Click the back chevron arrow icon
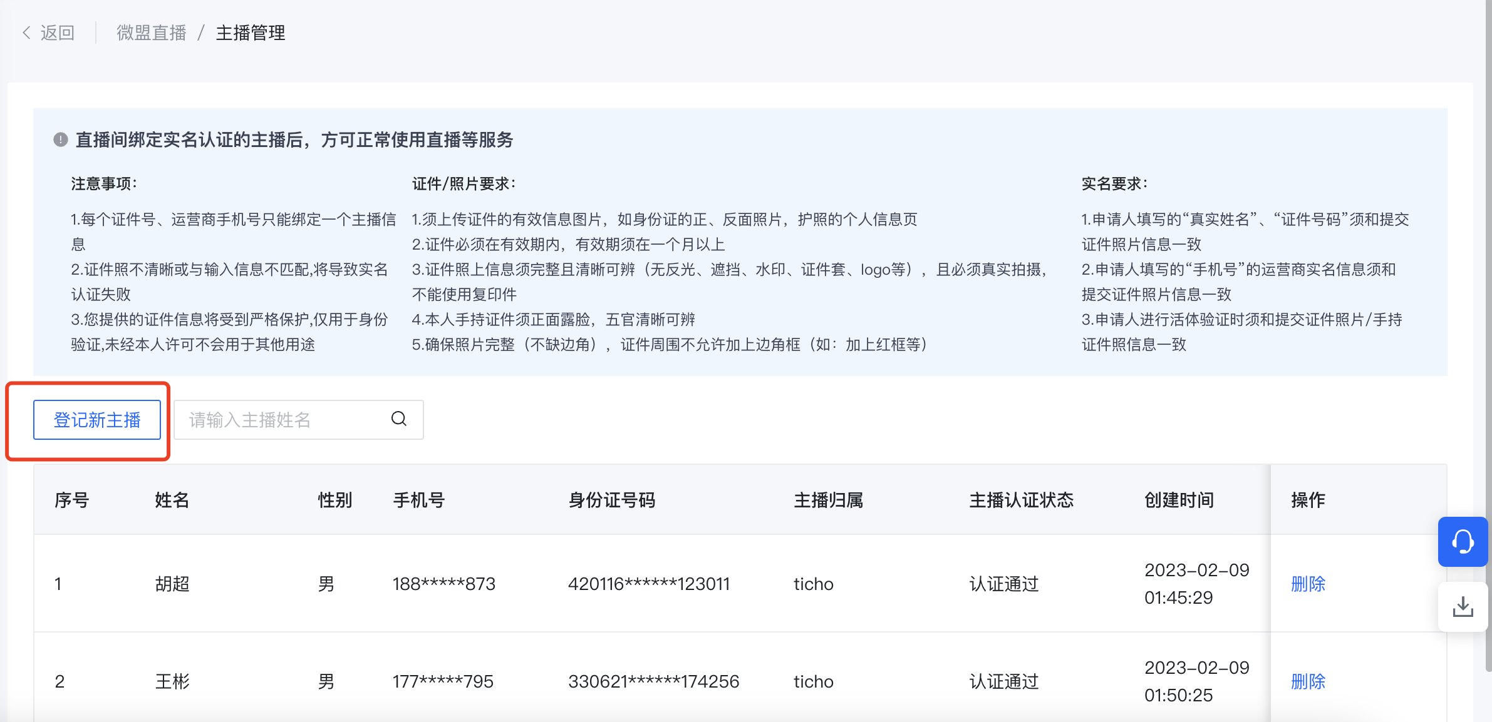This screenshot has height=722, width=1492. coord(26,33)
